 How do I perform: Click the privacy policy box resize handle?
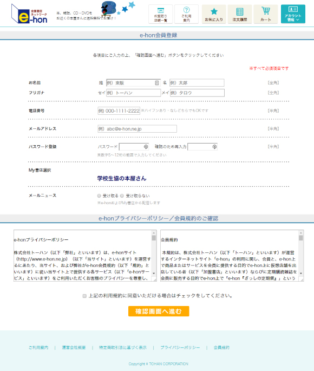155,279
